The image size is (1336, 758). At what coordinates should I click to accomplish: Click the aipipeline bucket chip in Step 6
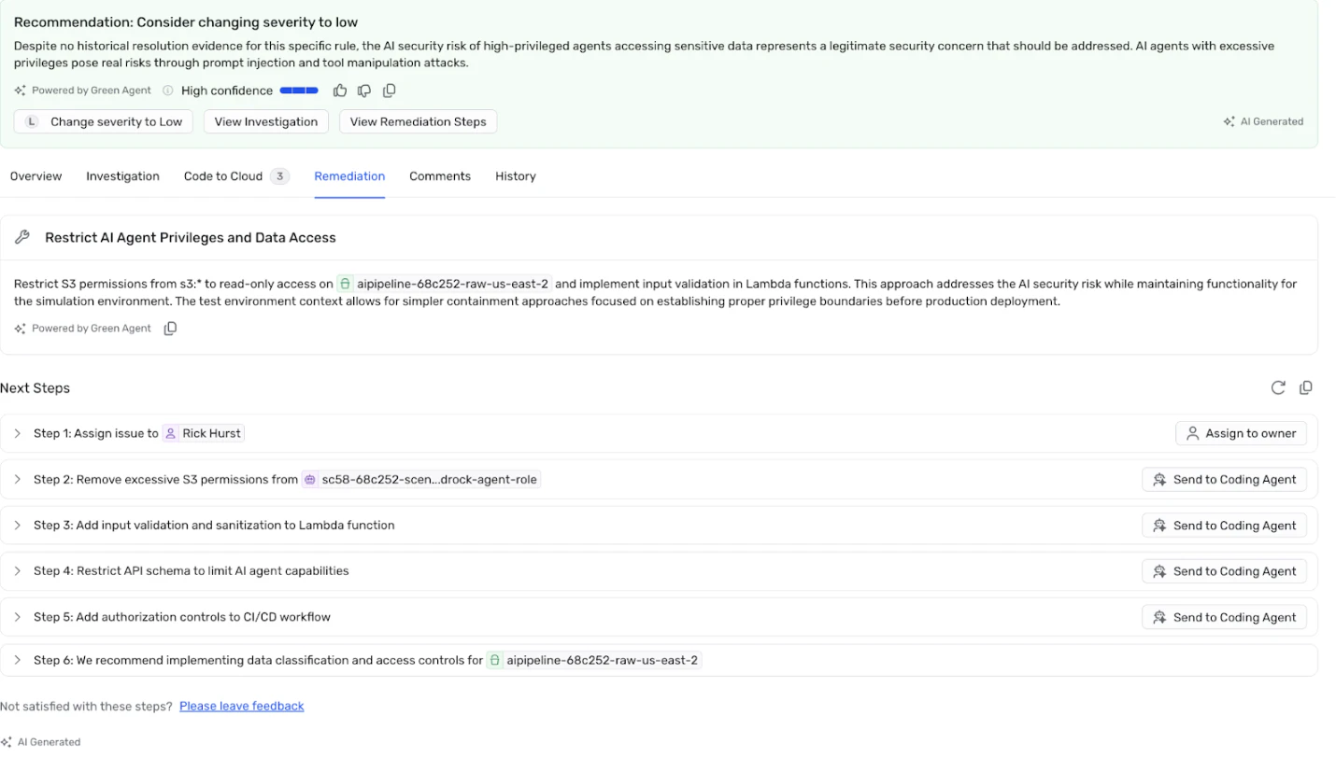tap(594, 660)
